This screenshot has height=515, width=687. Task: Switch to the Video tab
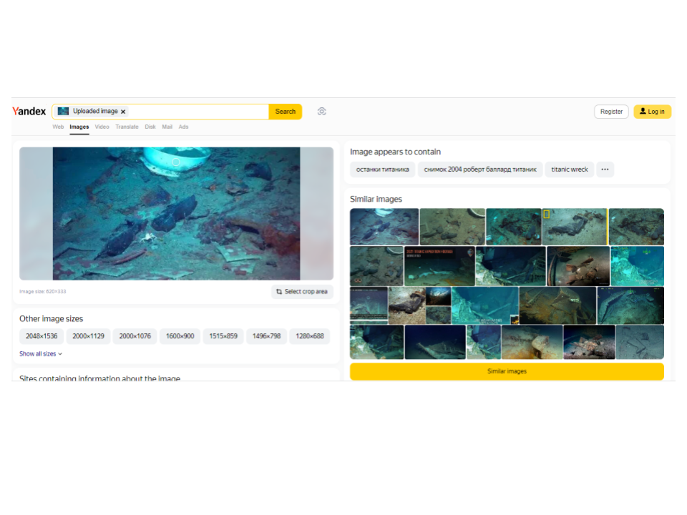pos(102,127)
